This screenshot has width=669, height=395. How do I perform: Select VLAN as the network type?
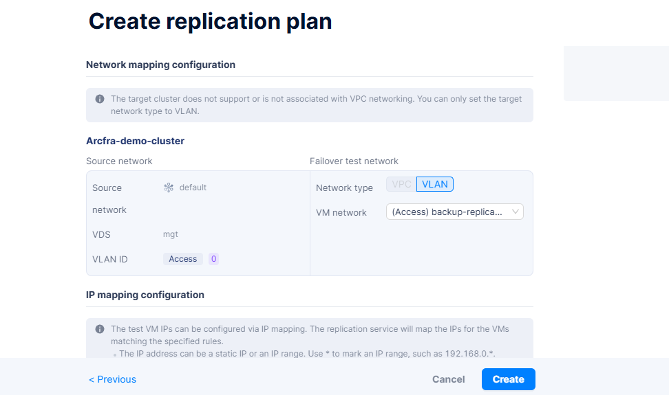coord(434,184)
